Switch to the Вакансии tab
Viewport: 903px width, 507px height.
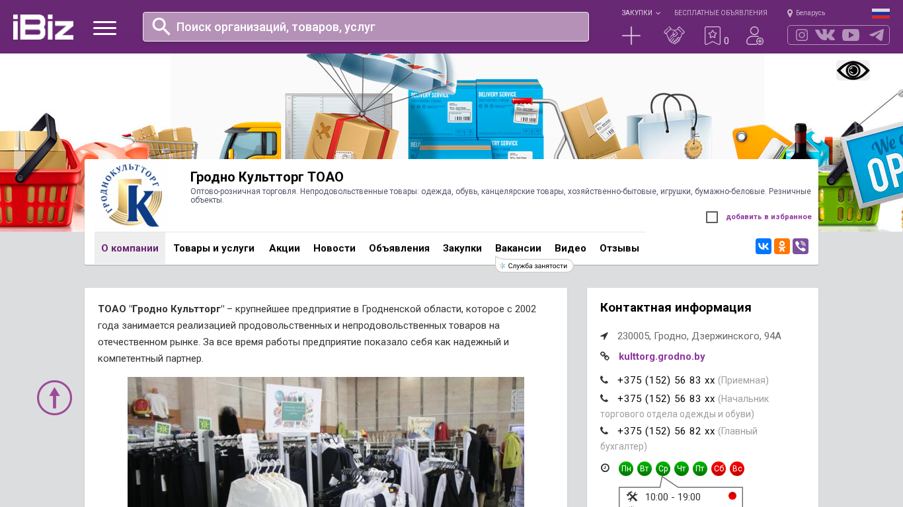518,248
